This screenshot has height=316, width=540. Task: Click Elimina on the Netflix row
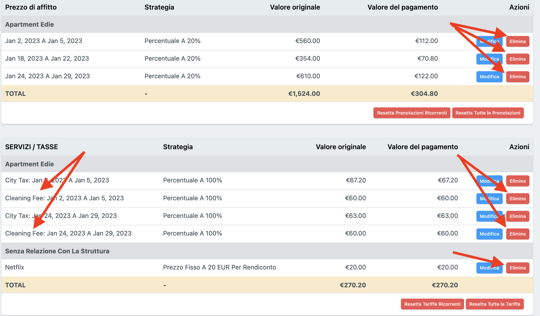[x=517, y=268]
